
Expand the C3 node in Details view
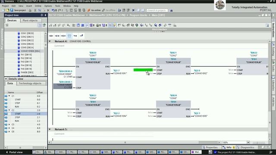pyautogui.click(x=9, y=124)
